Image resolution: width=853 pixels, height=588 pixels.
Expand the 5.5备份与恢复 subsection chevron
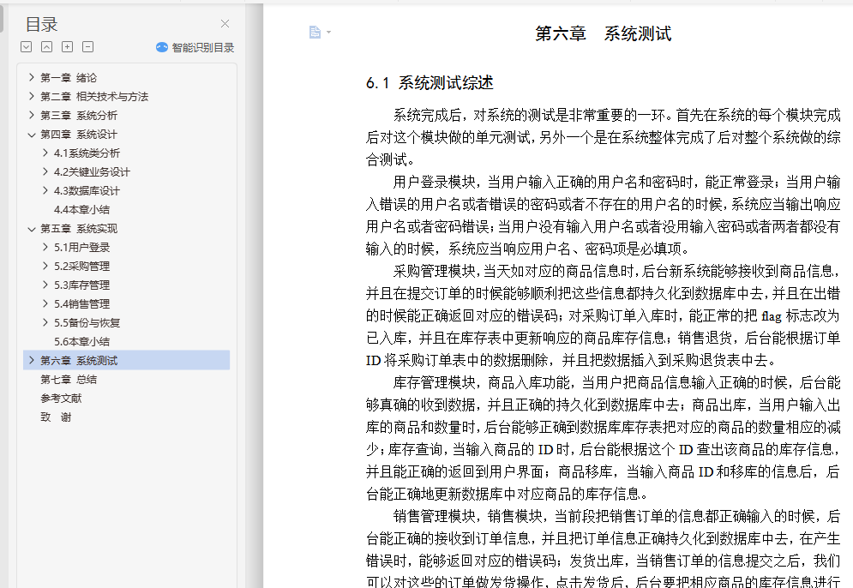(x=45, y=322)
